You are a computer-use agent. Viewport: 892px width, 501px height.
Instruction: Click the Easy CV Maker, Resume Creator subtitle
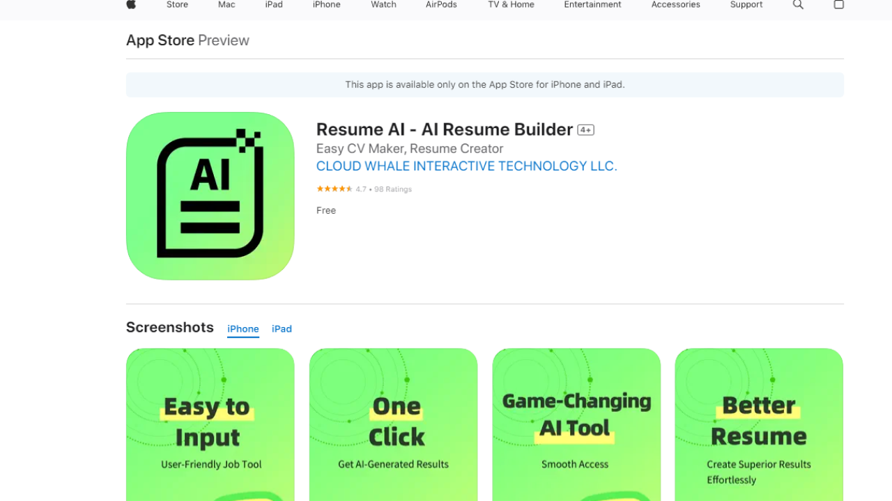pos(410,148)
